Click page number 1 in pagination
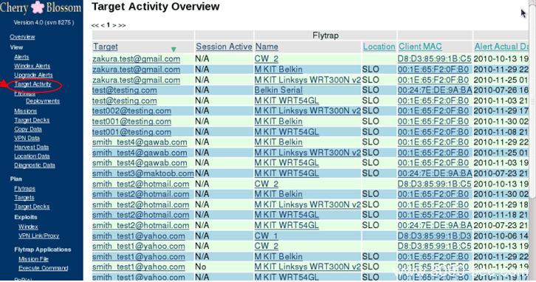The image size is (536, 282). pyautogui.click(x=109, y=25)
